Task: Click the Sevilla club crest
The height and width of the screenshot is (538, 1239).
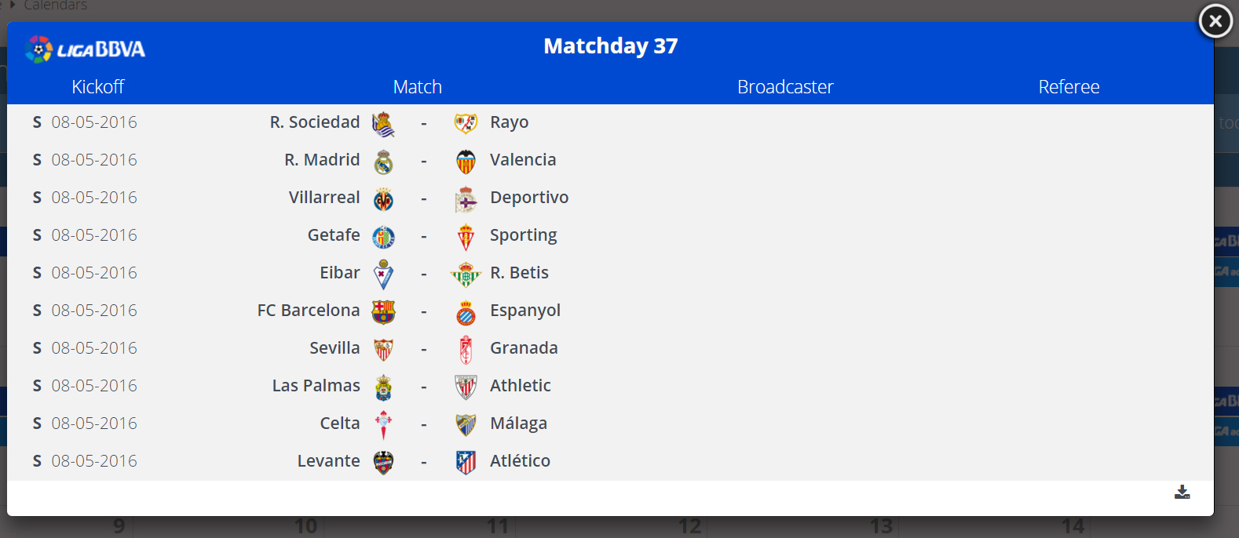Action: click(383, 350)
